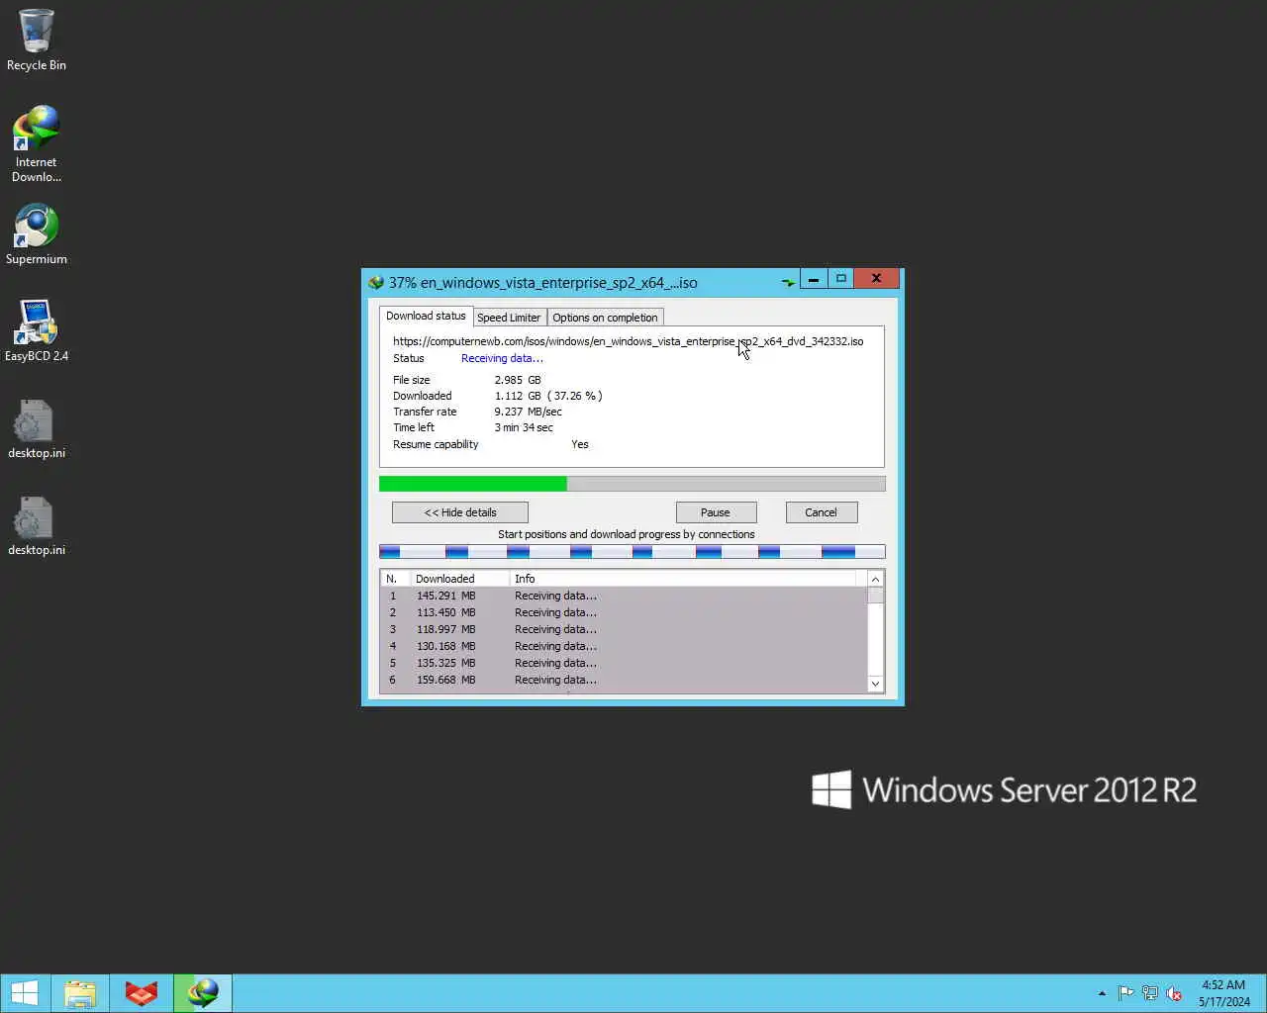
Task: Show hidden tray icons arrow
Action: [x=1102, y=993]
